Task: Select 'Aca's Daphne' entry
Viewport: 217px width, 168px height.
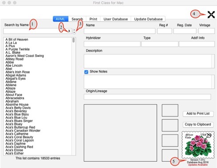Action: pyautogui.click(x=16, y=144)
